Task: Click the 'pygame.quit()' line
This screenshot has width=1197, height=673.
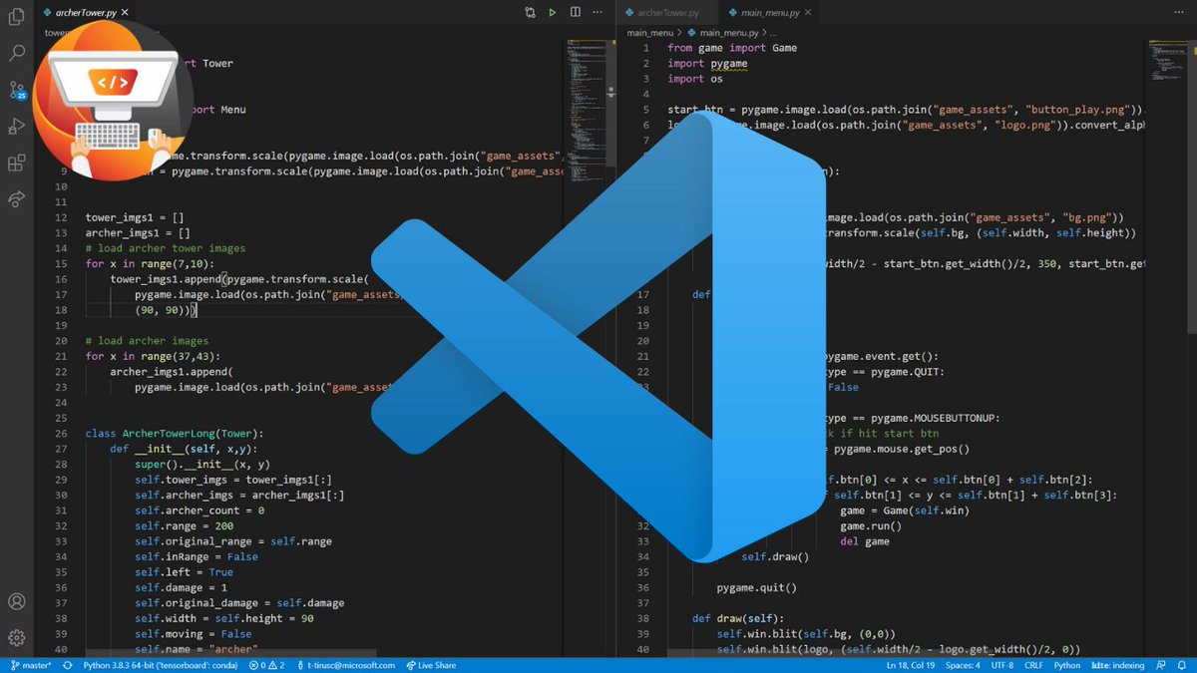Action: [757, 588]
